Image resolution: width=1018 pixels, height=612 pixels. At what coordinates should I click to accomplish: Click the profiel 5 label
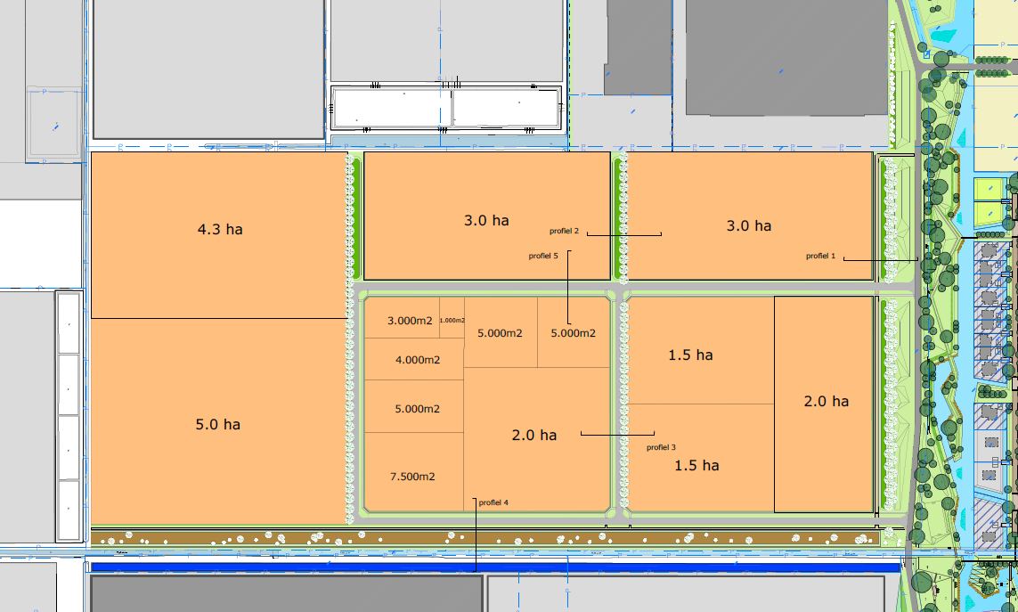(x=542, y=256)
